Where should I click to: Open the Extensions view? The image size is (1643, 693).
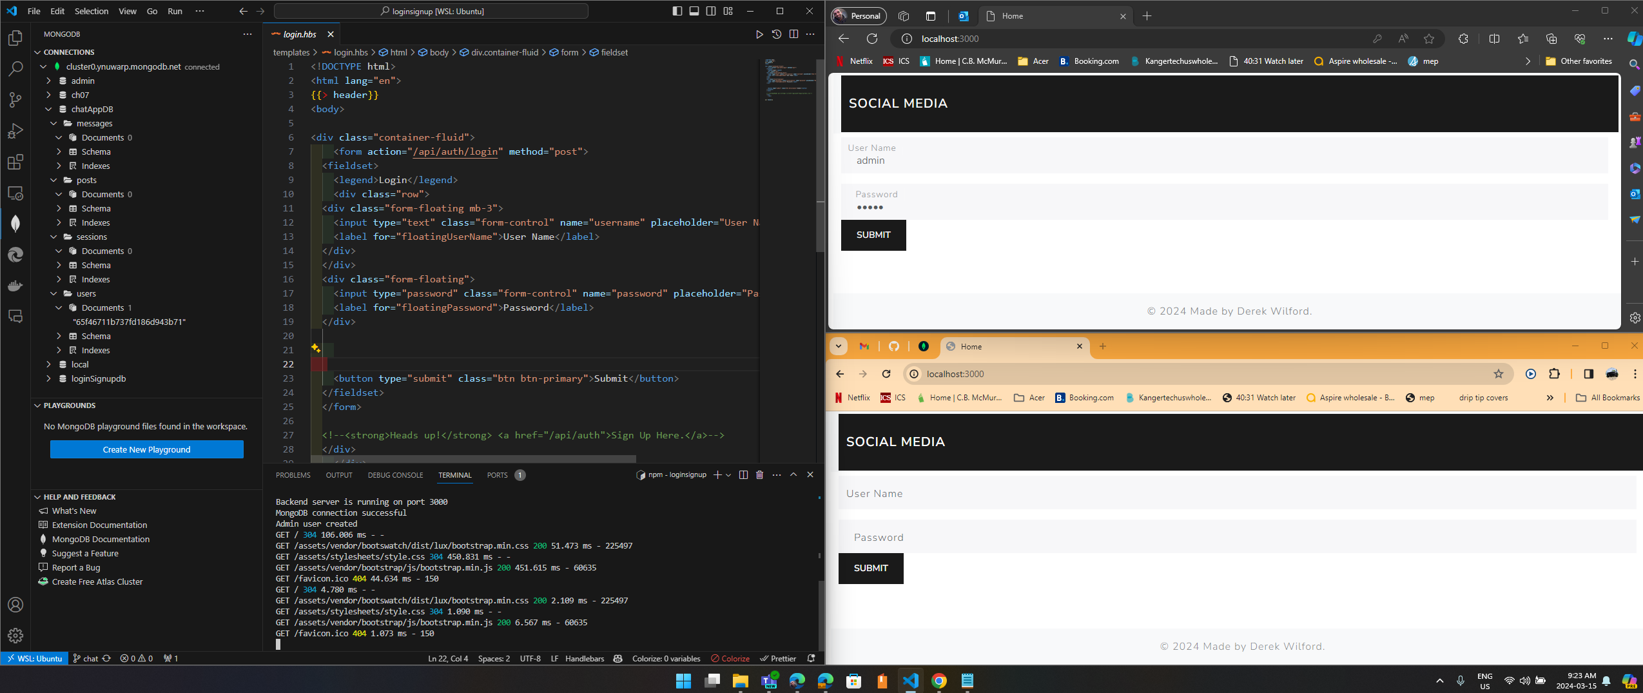click(x=15, y=162)
